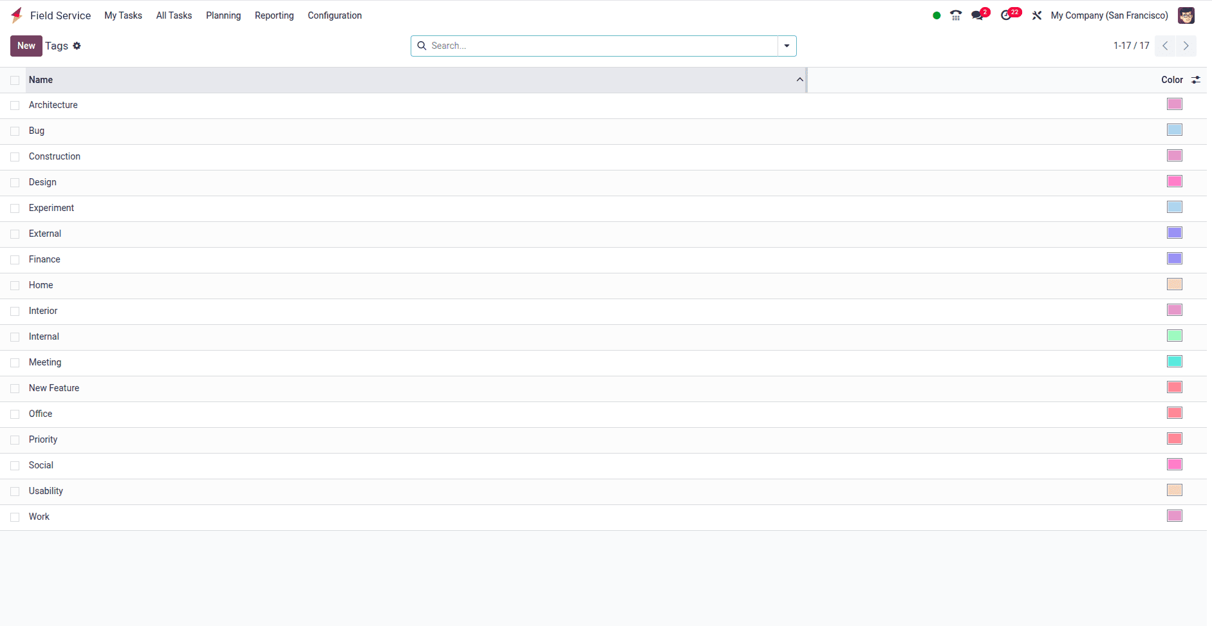Check the Bug row checkbox
Screen dimensions: 1212x626
click(x=15, y=131)
